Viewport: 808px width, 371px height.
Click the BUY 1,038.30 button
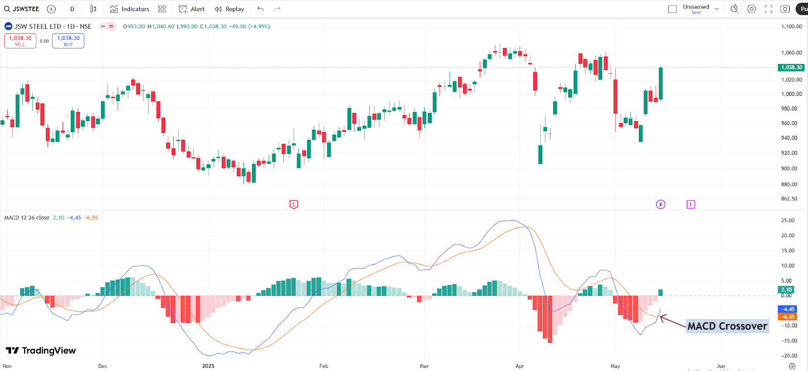(x=68, y=41)
